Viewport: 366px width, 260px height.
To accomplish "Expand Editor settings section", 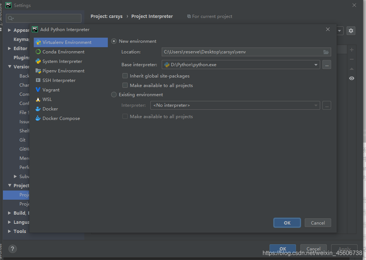I will click(9, 48).
